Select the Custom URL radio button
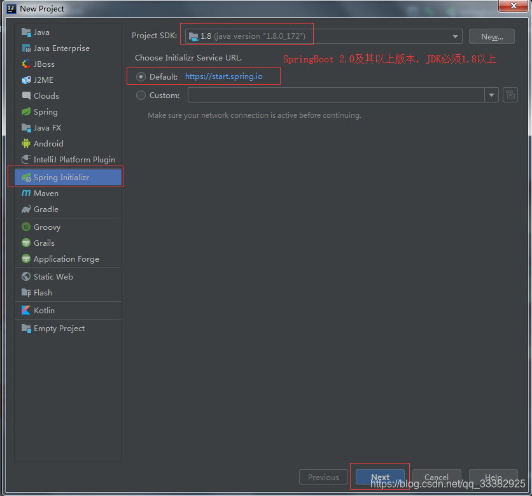 point(141,96)
